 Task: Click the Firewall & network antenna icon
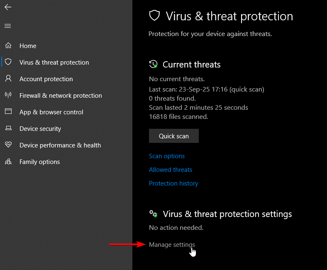click(8, 95)
